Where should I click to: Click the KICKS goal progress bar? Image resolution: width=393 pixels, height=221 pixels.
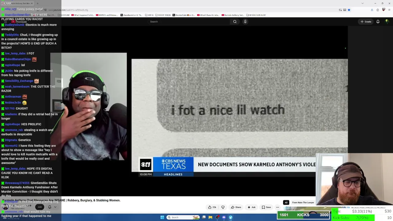[303, 215]
